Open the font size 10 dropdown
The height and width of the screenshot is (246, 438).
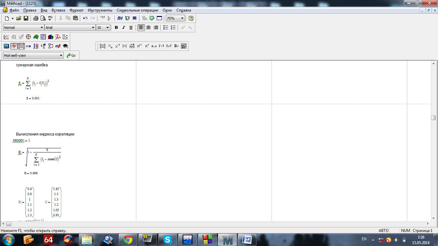pos(108,28)
